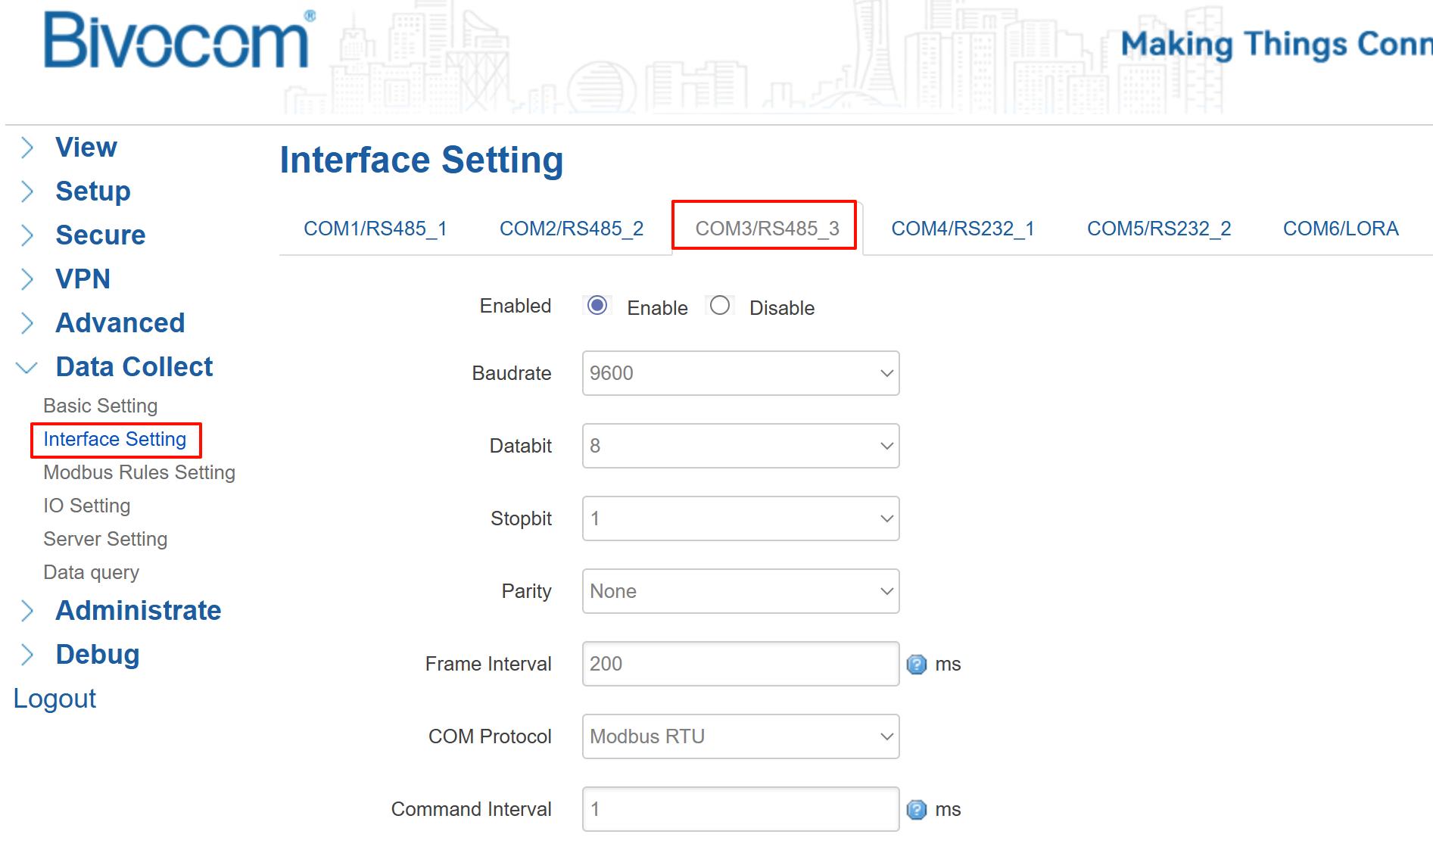Open the Baudrate dropdown
This screenshot has height=853, width=1433.
(x=740, y=373)
